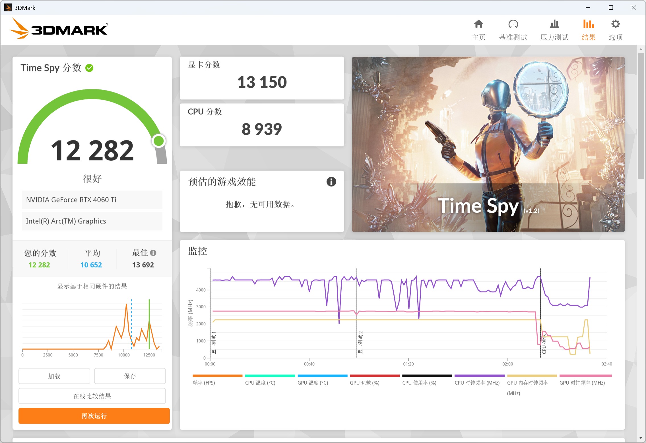Toggle GPU load legend series
Viewport: 646px width, 443px height.
(x=364, y=383)
